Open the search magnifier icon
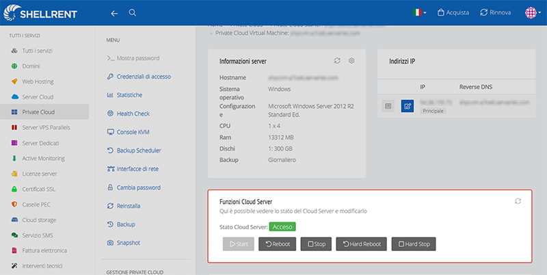 132,12
